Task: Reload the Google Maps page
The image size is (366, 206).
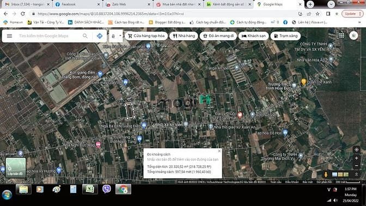Action: coord(23,14)
